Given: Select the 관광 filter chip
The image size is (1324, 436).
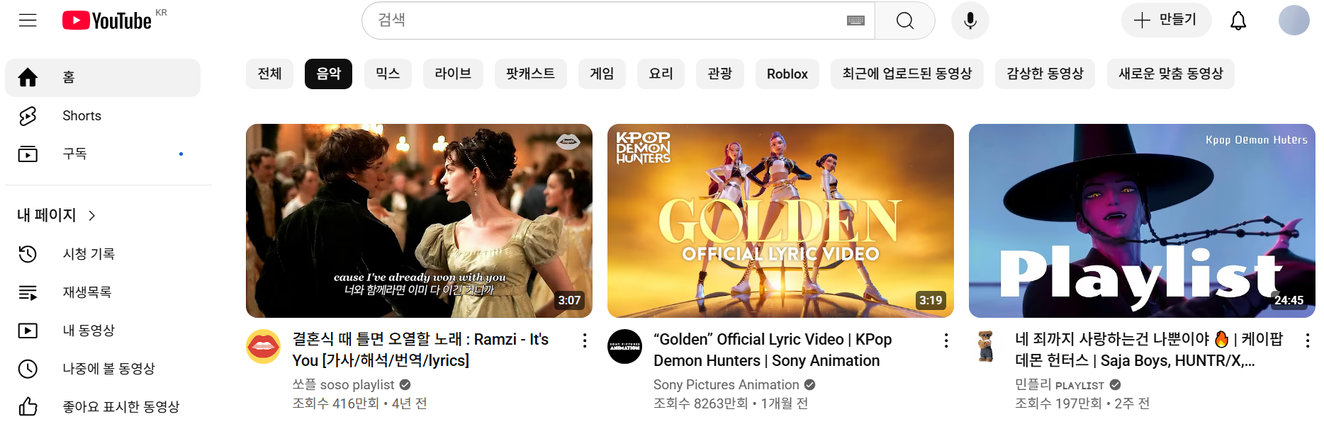Looking at the screenshot, I should tap(719, 74).
